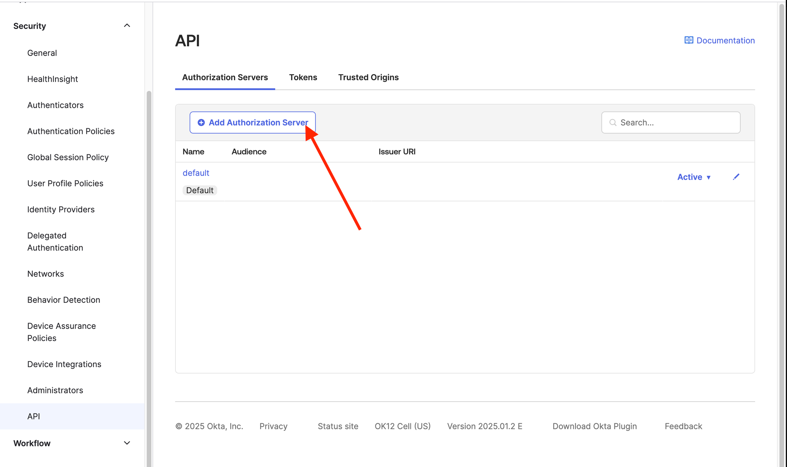Collapse the Security section chevron
787x467 pixels.
tap(127, 26)
